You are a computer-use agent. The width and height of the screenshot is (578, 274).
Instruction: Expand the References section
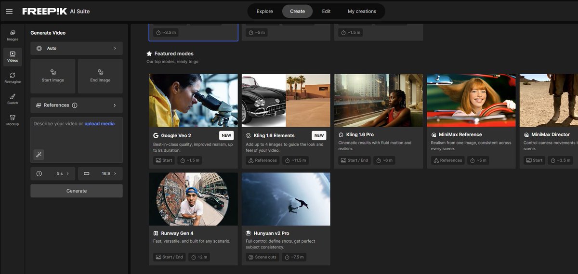[77, 105]
